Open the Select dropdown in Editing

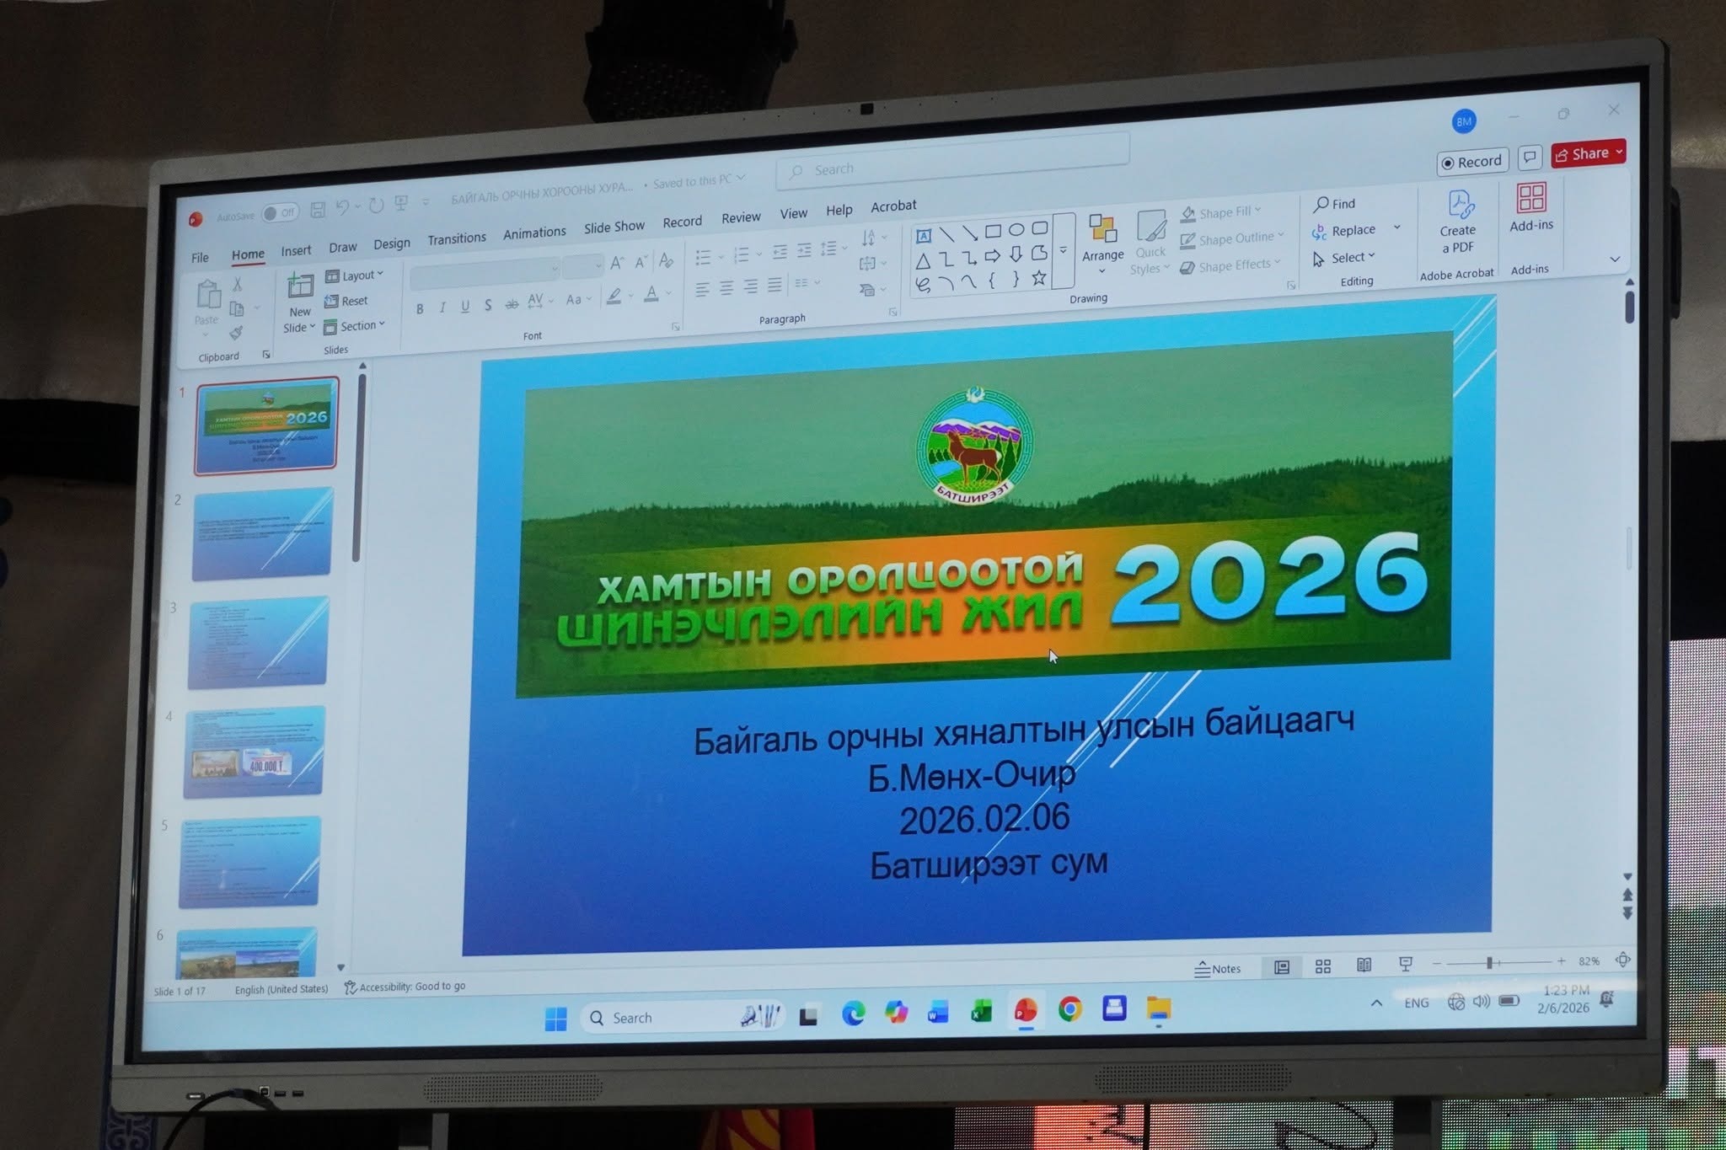tap(1344, 258)
